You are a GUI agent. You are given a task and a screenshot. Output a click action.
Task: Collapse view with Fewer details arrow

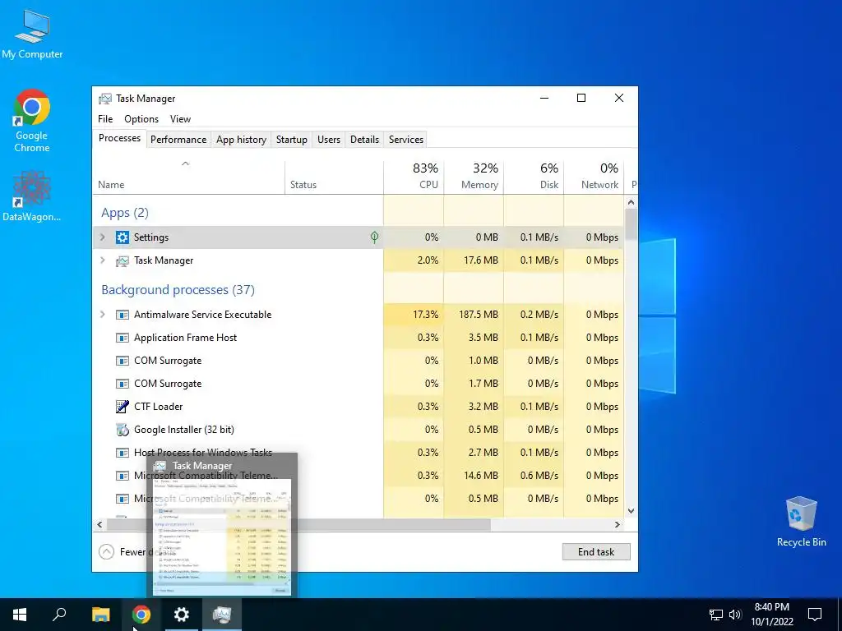click(106, 551)
